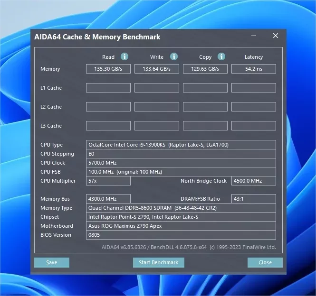Click the empty L1 Cache Write field
The width and height of the screenshot is (316, 296).
coord(157,88)
